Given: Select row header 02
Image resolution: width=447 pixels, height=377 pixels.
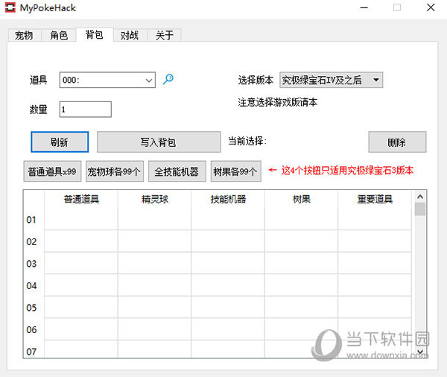Looking at the screenshot, I should (x=34, y=241).
